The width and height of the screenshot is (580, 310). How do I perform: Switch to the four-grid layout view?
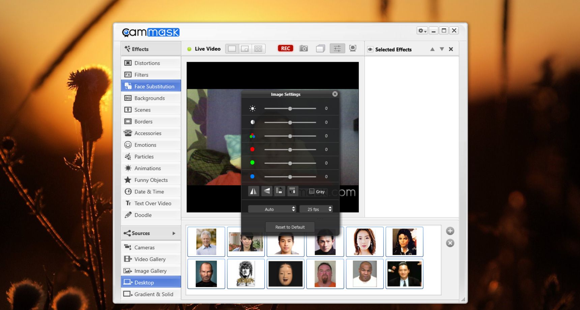(x=258, y=49)
